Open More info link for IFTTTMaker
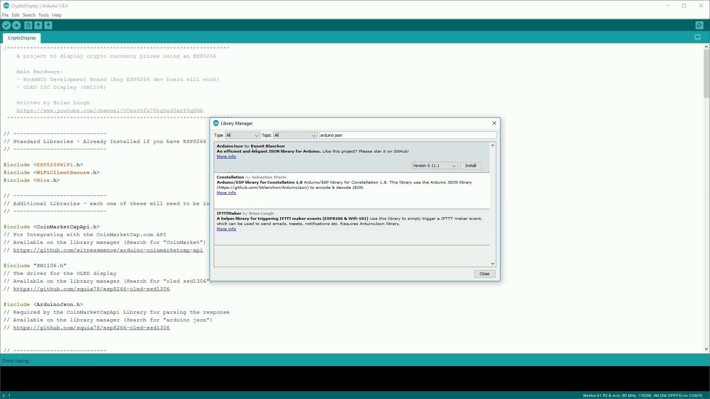710x399 pixels. coord(226,229)
